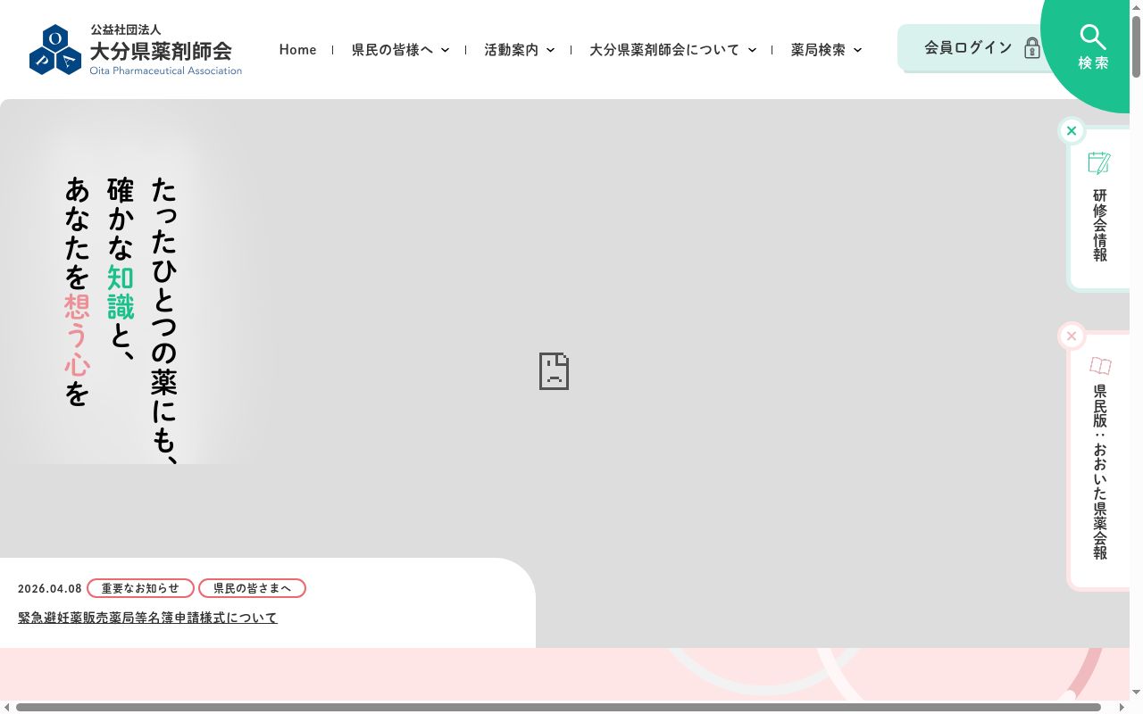Click the 重要なお知らせ category tag

click(140, 588)
